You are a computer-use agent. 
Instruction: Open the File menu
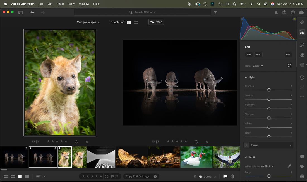(41, 4)
